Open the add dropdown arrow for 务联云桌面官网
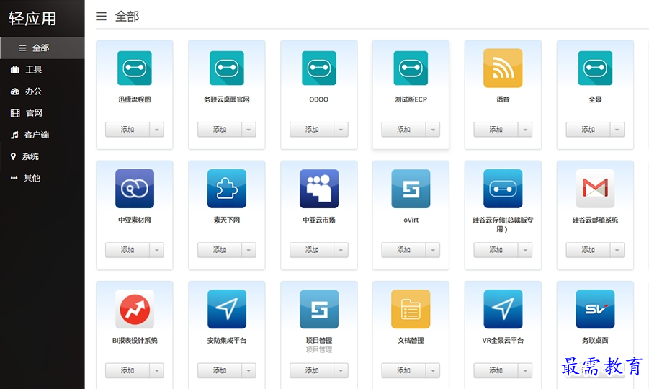This screenshot has width=649, height=389. [249, 130]
